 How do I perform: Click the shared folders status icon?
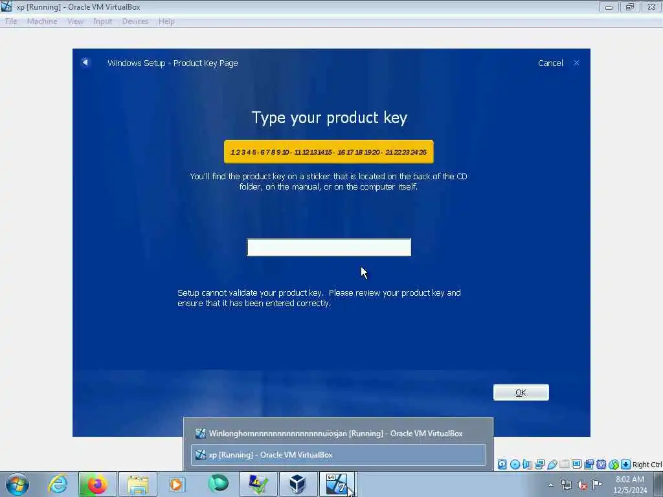pos(564,465)
